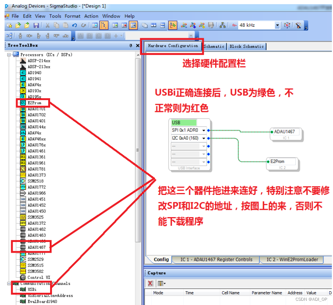Click the E2Prom IC 2 block
333x305 pixels.
pyautogui.click(x=282, y=164)
